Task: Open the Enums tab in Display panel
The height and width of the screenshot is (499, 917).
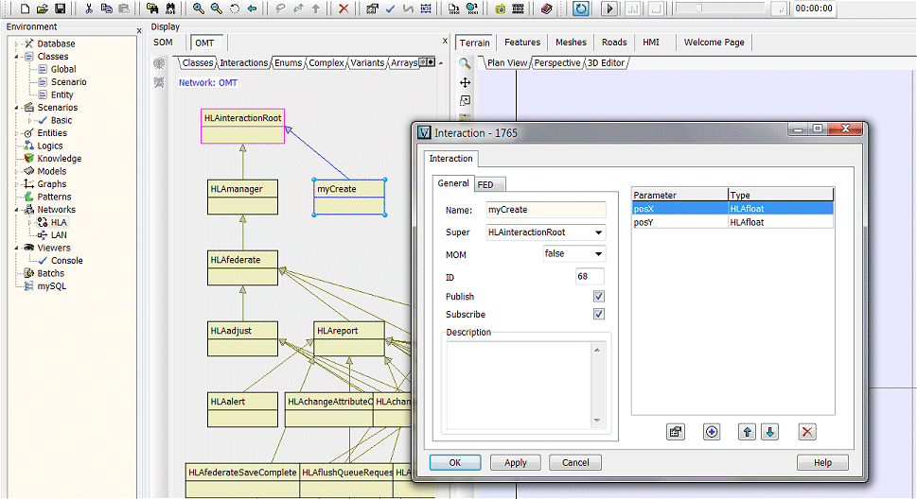Action: coord(289,63)
